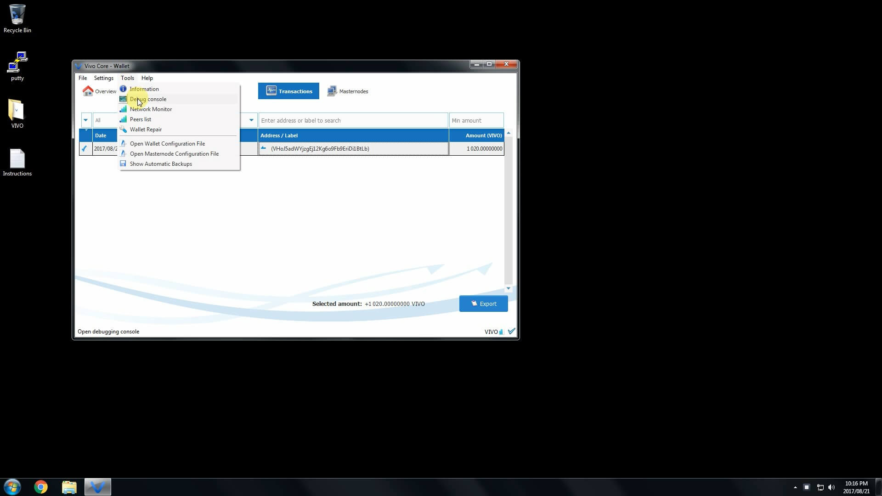Screen dimensions: 882x496
Task: Click the Overview home icon
Action: [88, 91]
